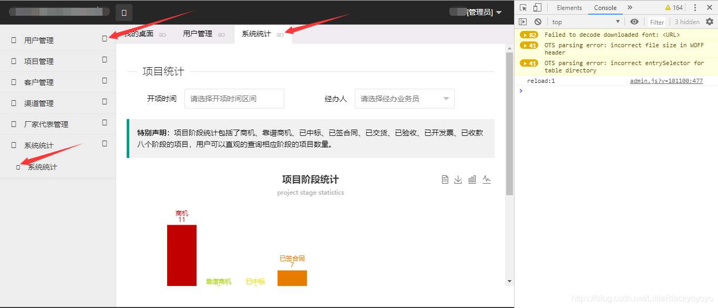The height and width of the screenshot is (308, 718).
Task: Switch the chart to line view
Action: [486, 179]
